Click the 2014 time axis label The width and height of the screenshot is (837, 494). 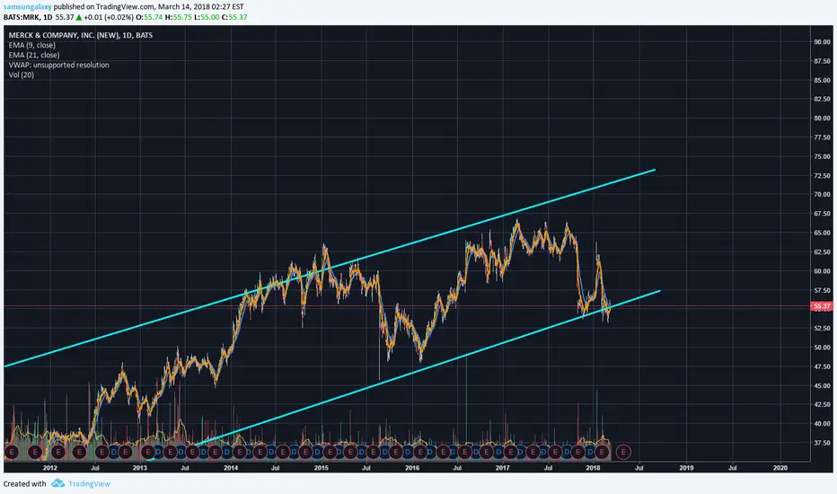pos(231,468)
